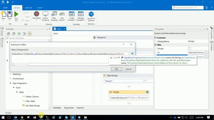Open the Properties panel dropdown arrow
The height and width of the screenshot is (120, 214).
(204, 29)
